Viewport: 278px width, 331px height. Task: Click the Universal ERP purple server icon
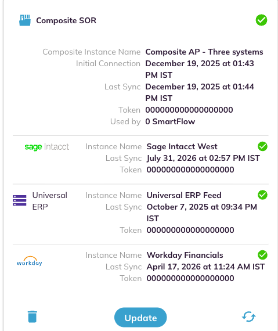click(20, 200)
